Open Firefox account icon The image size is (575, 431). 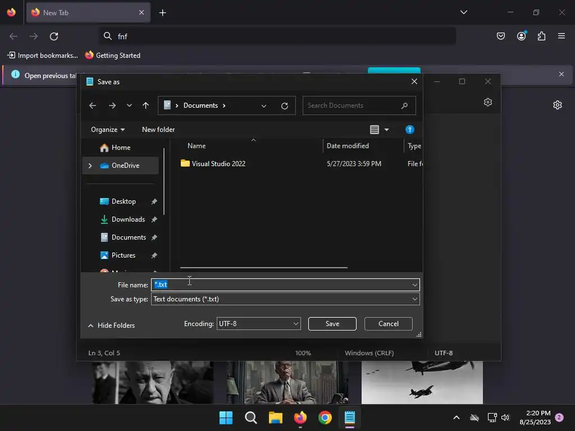click(x=521, y=36)
